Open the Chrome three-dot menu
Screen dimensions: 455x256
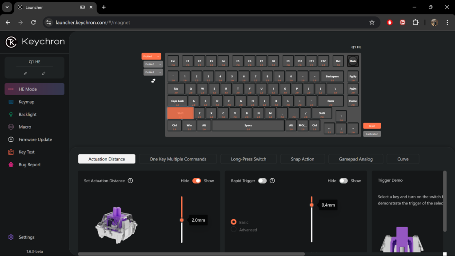point(447,22)
